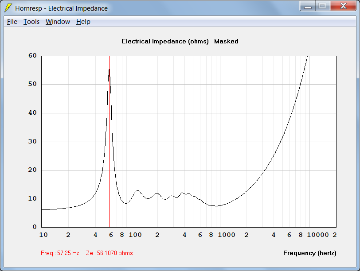Open the Window menu
360x271 pixels.
click(x=58, y=22)
